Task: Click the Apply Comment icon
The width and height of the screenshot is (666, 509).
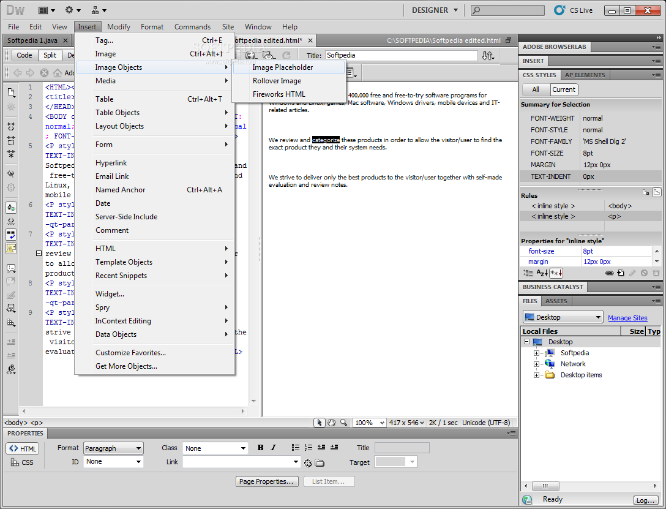Action: tap(11, 268)
